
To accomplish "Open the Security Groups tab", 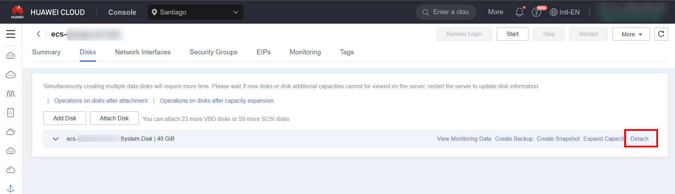I will pyautogui.click(x=213, y=52).
